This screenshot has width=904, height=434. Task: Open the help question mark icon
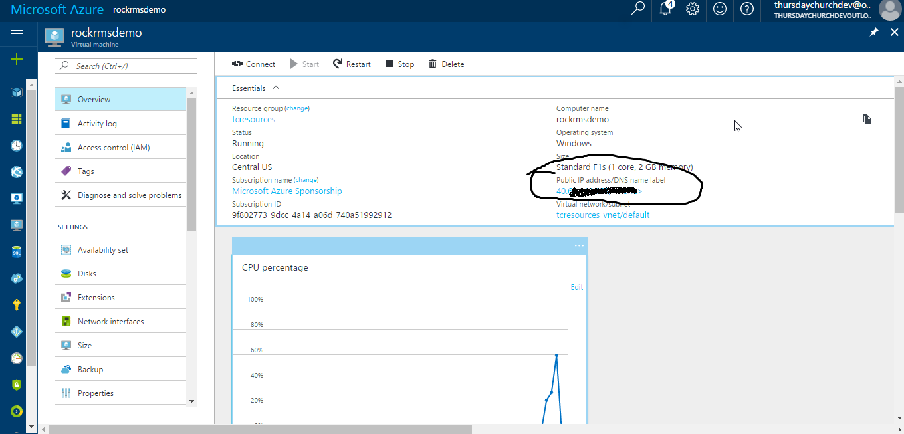pyautogui.click(x=747, y=9)
